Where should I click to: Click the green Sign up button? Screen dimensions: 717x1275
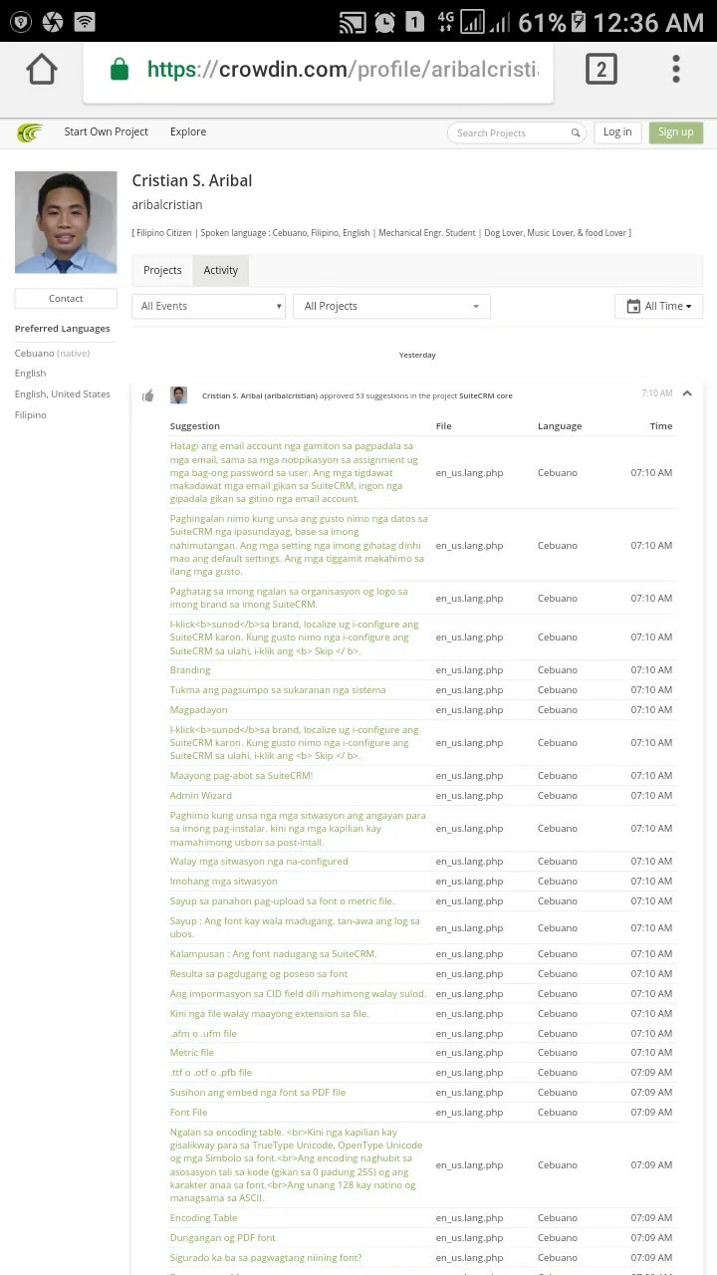pos(675,131)
